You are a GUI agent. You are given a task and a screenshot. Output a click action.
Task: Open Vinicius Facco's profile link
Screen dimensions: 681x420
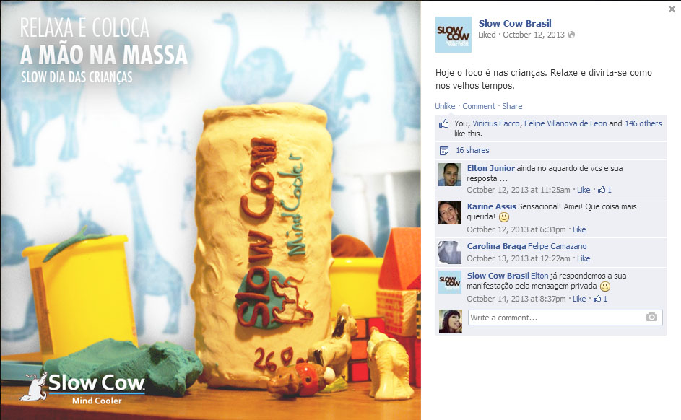click(x=496, y=123)
